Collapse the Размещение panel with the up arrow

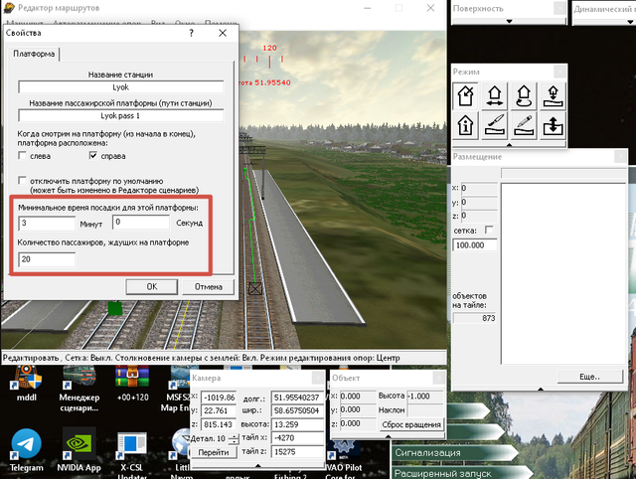541,389
